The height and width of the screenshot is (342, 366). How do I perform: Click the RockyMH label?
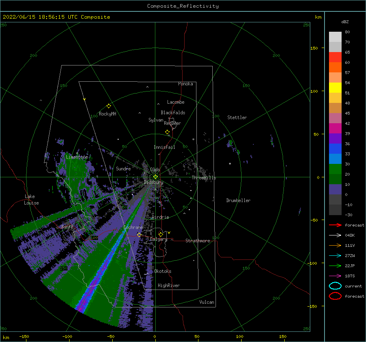107,114
